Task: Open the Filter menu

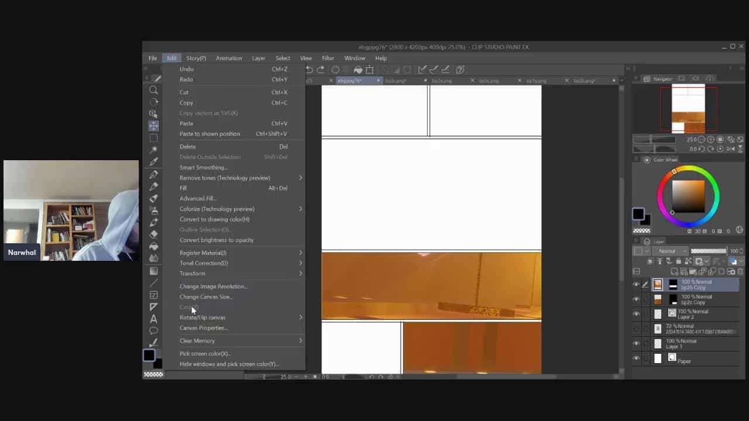Action: coord(328,58)
